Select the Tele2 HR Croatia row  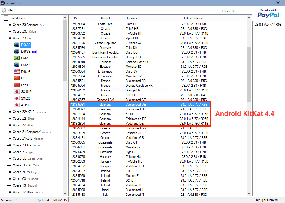139,29
